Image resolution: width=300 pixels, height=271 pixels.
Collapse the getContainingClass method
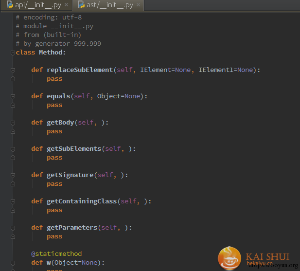[x=13, y=201]
